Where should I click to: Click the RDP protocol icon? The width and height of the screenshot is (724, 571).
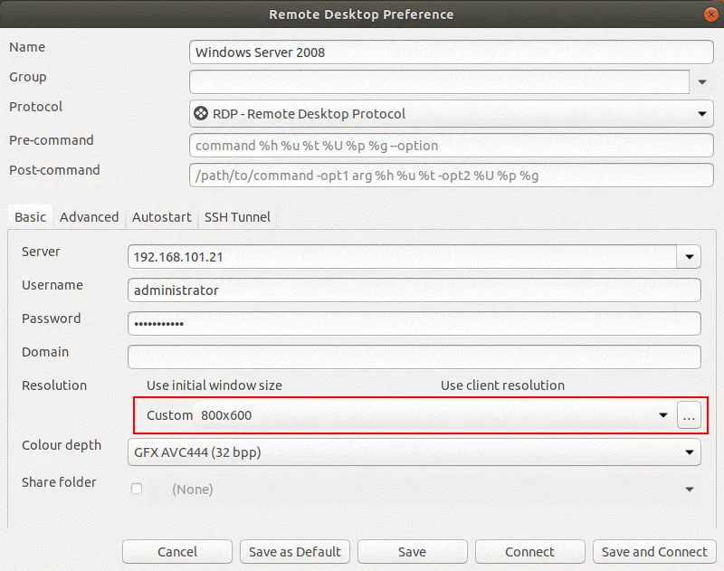click(x=201, y=114)
